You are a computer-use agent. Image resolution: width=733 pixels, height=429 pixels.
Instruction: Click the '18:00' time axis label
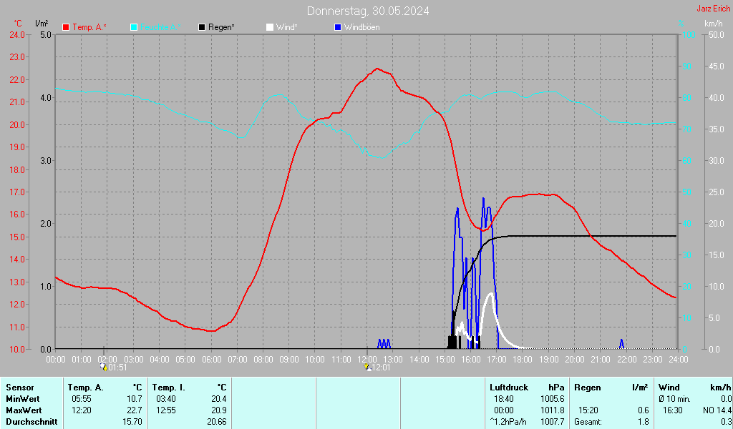[x=523, y=359]
